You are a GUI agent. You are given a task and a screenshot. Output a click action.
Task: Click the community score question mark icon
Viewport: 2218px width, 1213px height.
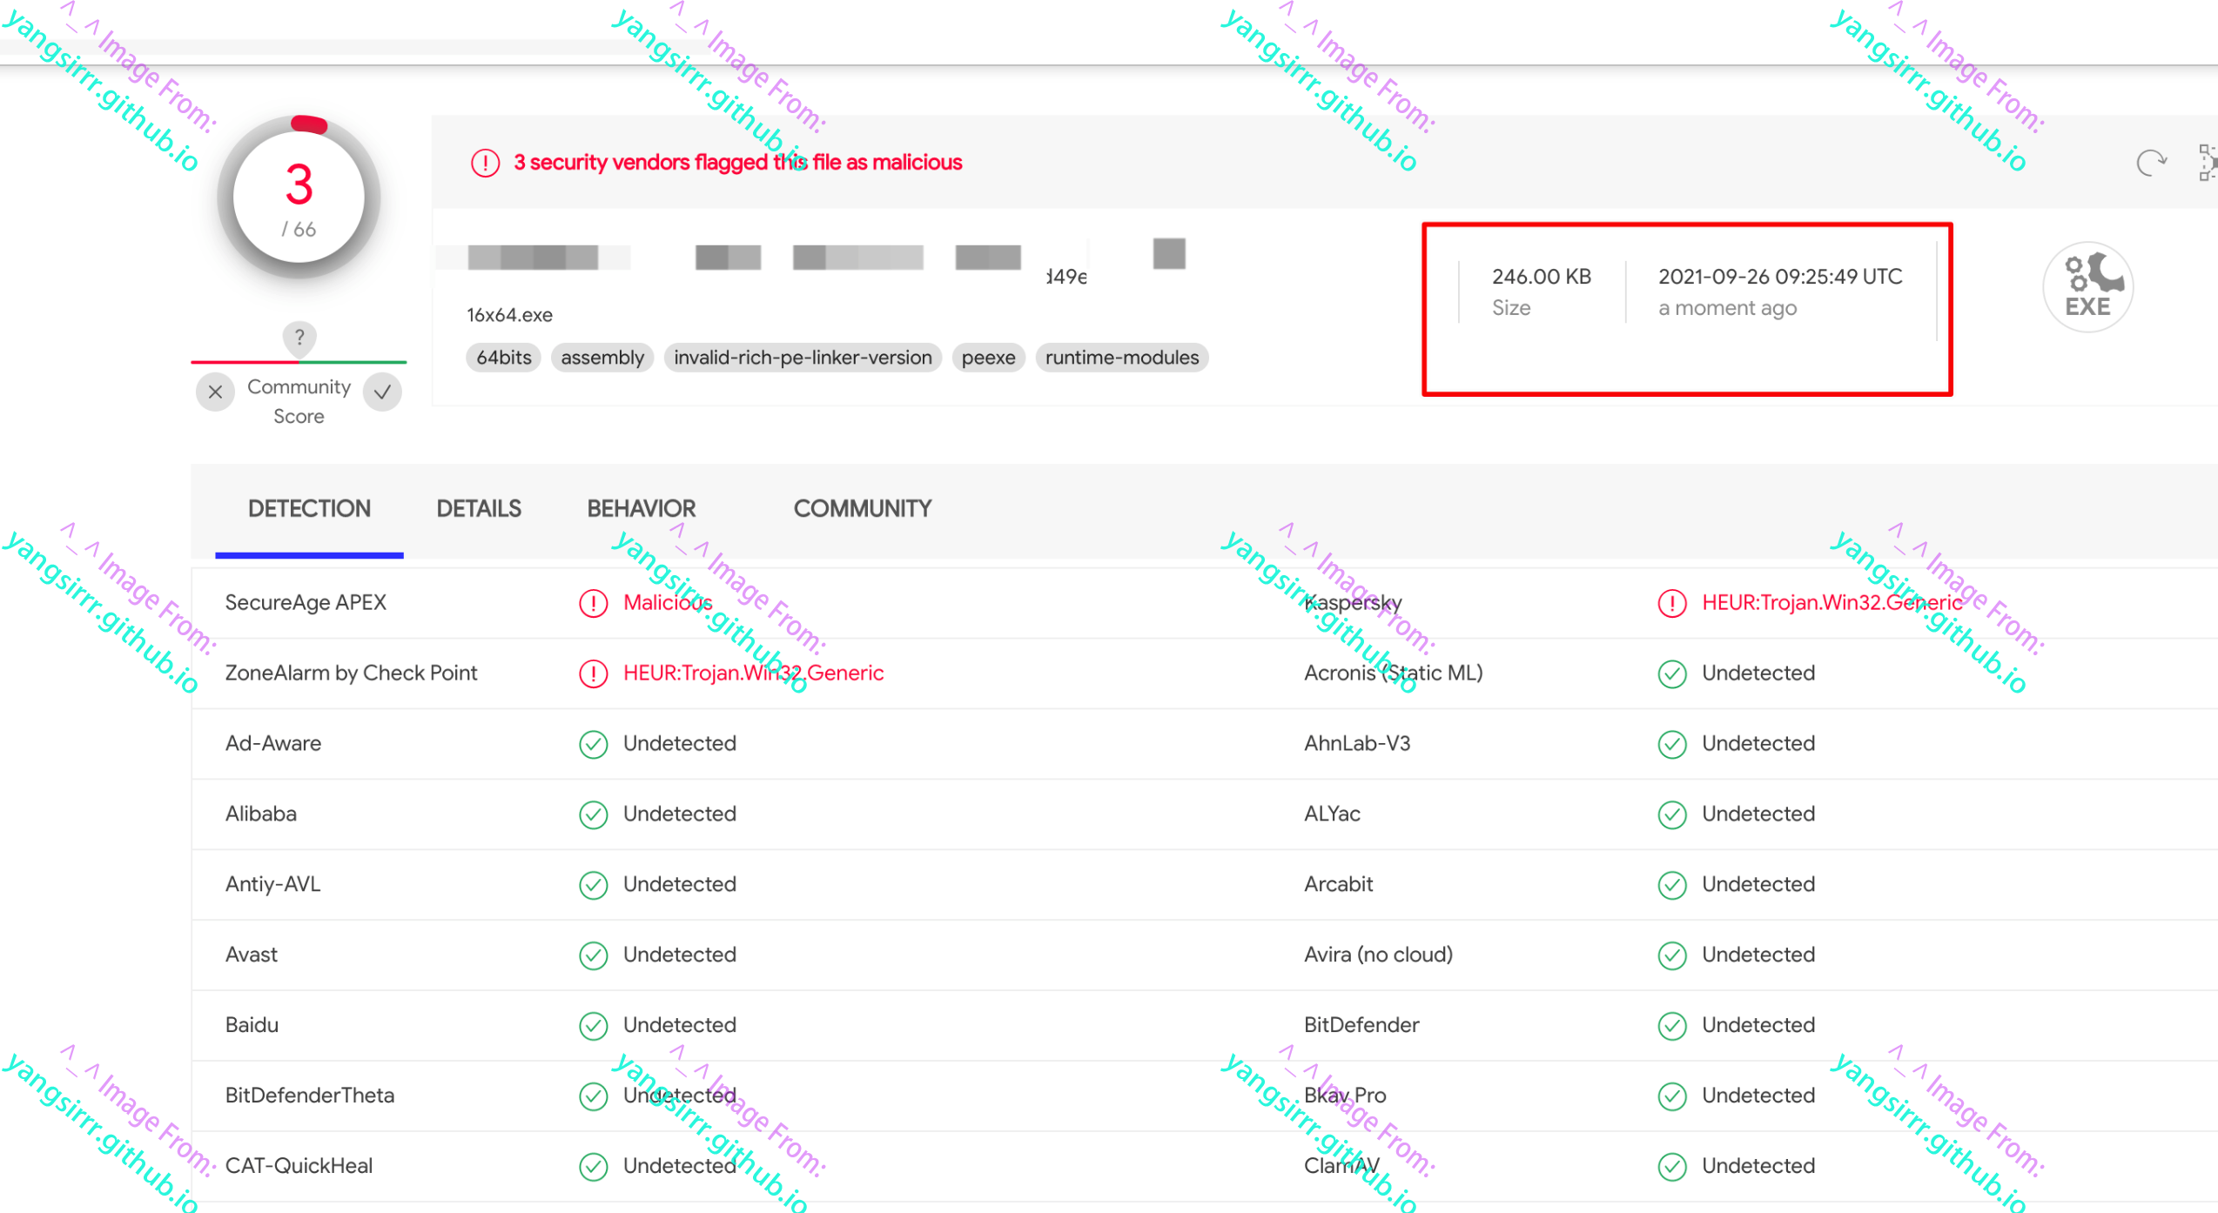coord(299,337)
